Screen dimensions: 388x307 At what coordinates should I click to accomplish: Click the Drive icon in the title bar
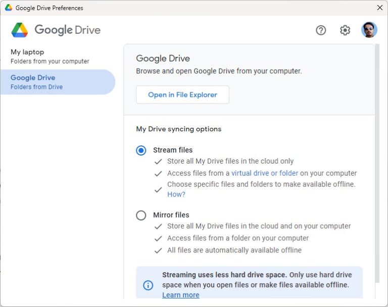(x=9, y=8)
